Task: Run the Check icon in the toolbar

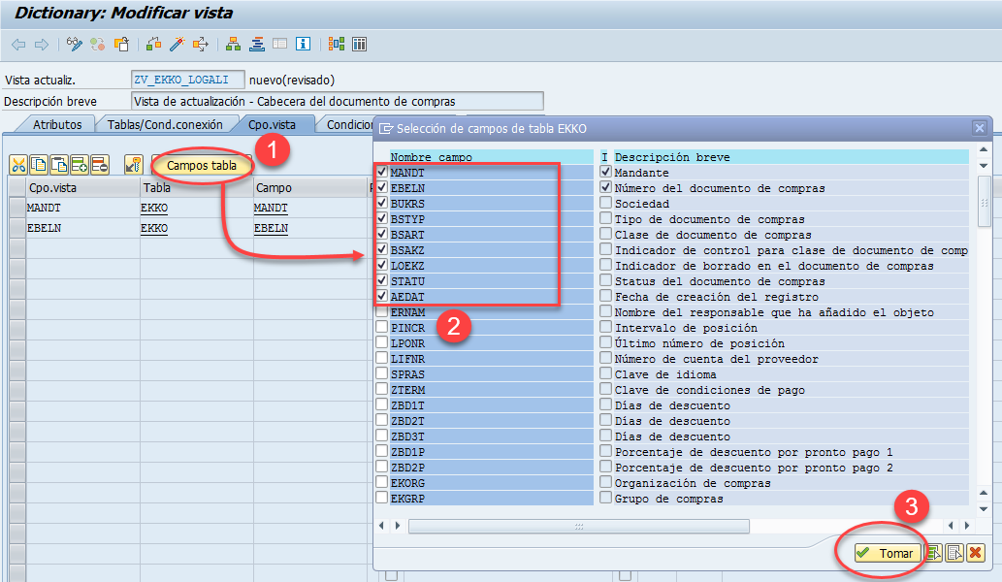Action: point(153,44)
